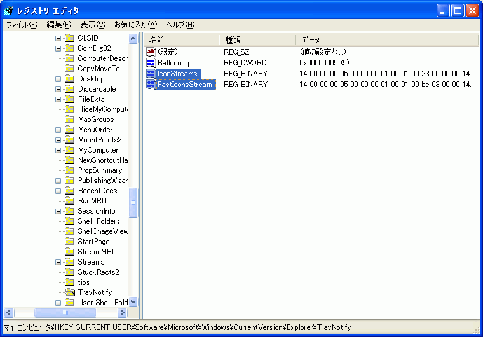The width and height of the screenshot is (483, 337).
Task: Expand the MountPoints2 key
Action: coord(58,140)
